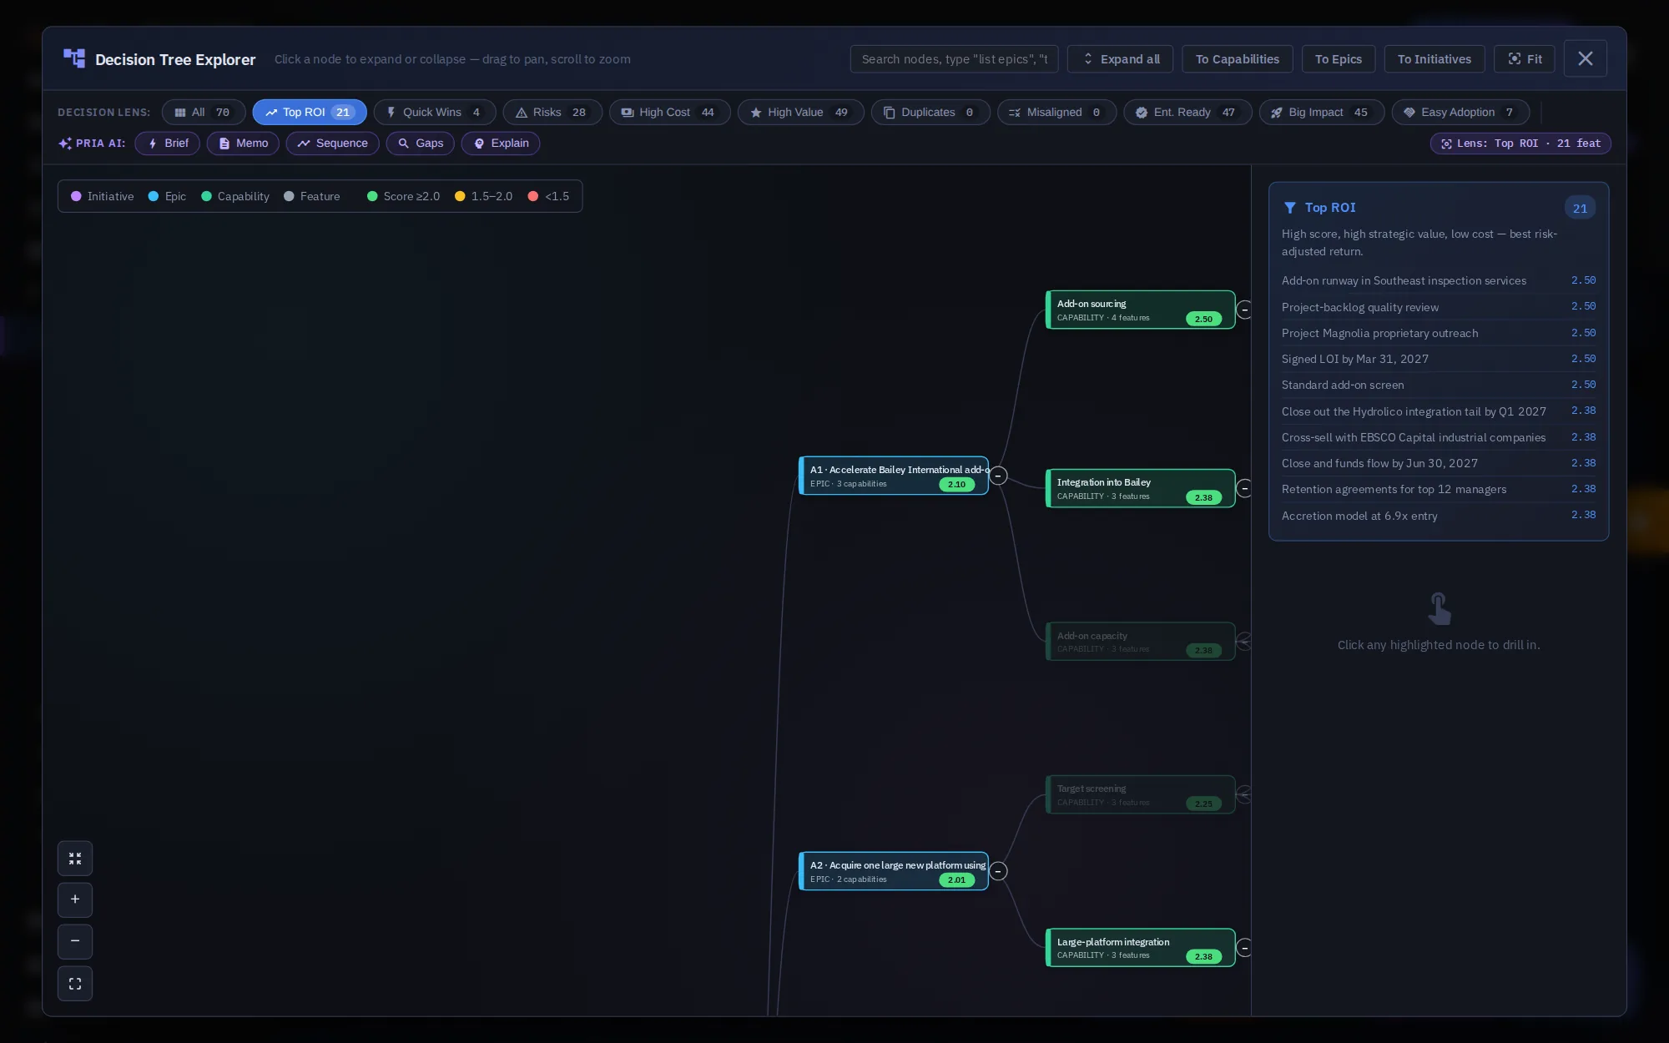
Task: Enable the Risks lens filter
Action: click(552, 113)
